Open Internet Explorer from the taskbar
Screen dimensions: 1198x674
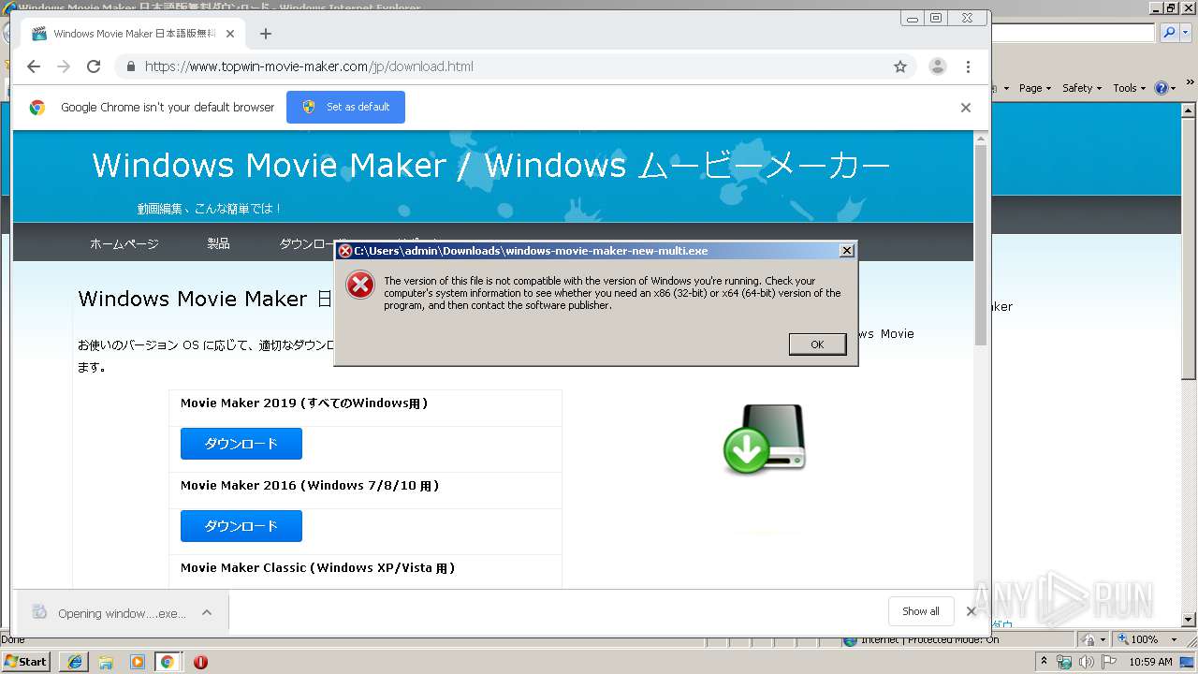tap(74, 662)
